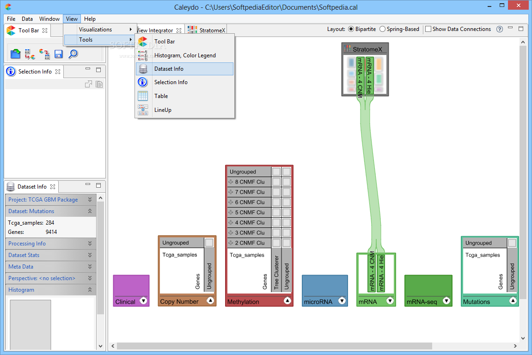Screen dimensions: 532x355
Task: Choose Selection Info in the Tools submenu
Action: tap(185, 82)
